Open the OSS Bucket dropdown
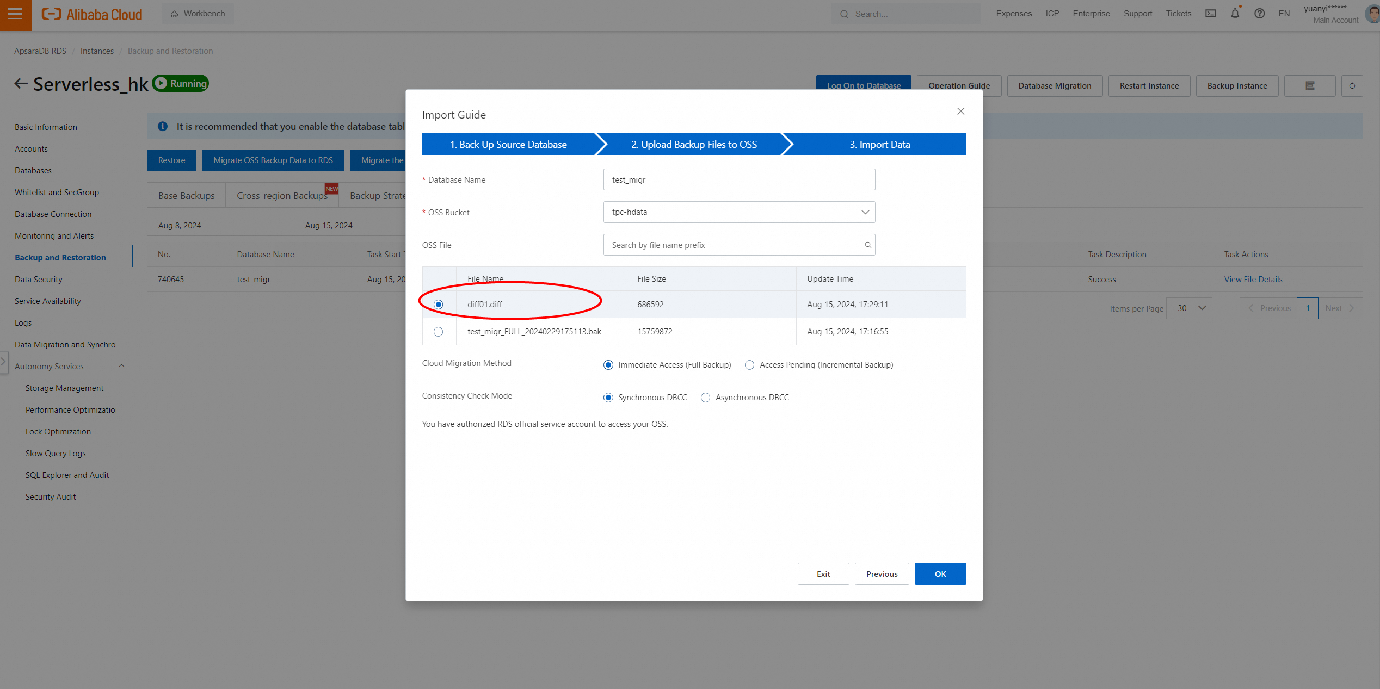This screenshot has width=1380, height=689. tap(739, 212)
